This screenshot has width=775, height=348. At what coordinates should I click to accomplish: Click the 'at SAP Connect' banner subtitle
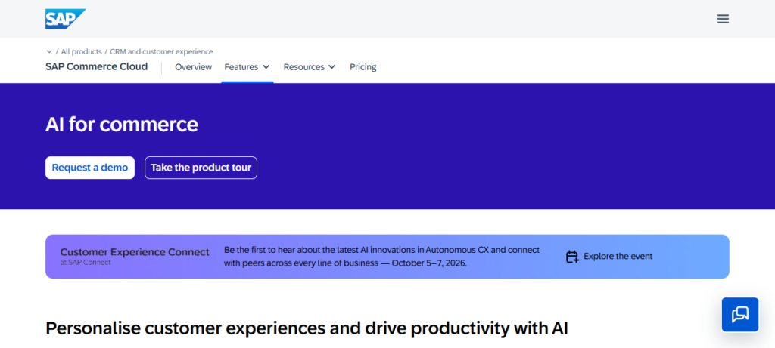pos(86,263)
